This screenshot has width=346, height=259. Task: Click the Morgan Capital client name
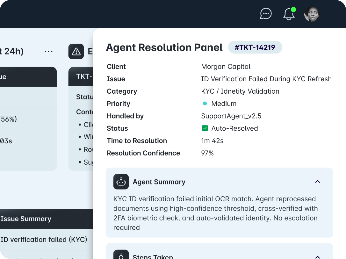tap(226, 67)
